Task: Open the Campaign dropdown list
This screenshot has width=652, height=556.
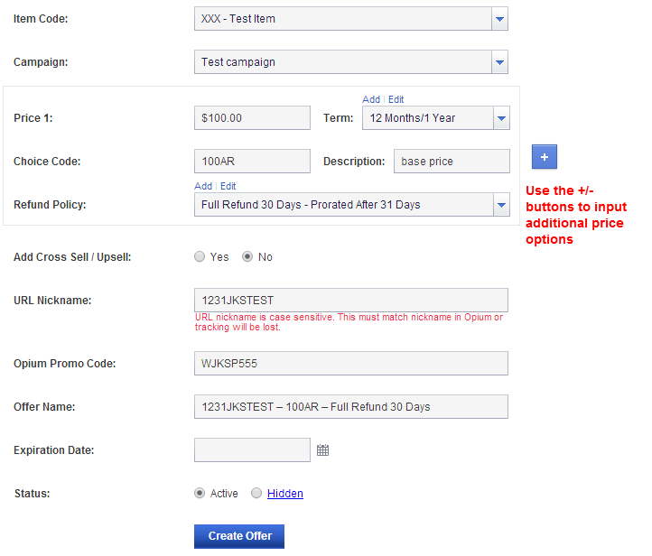Action: point(499,62)
